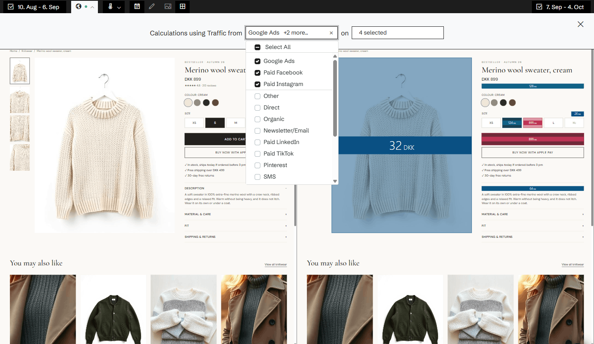594x344 pixels.
Task: Click the dropdown list scroll-down arrow
Action: (335, 181)
